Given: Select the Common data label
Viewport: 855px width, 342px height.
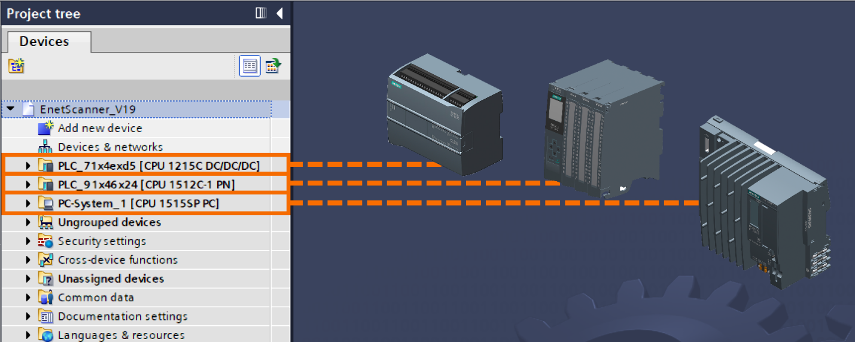Looking at the screenshot, I should [x=96, y=298].
